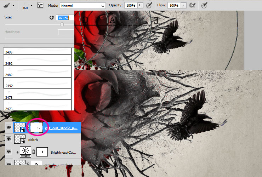Select the debris layer name
The width and height of the screenshot is (262, 177).
pyautogui.click(x=33, y=140)
